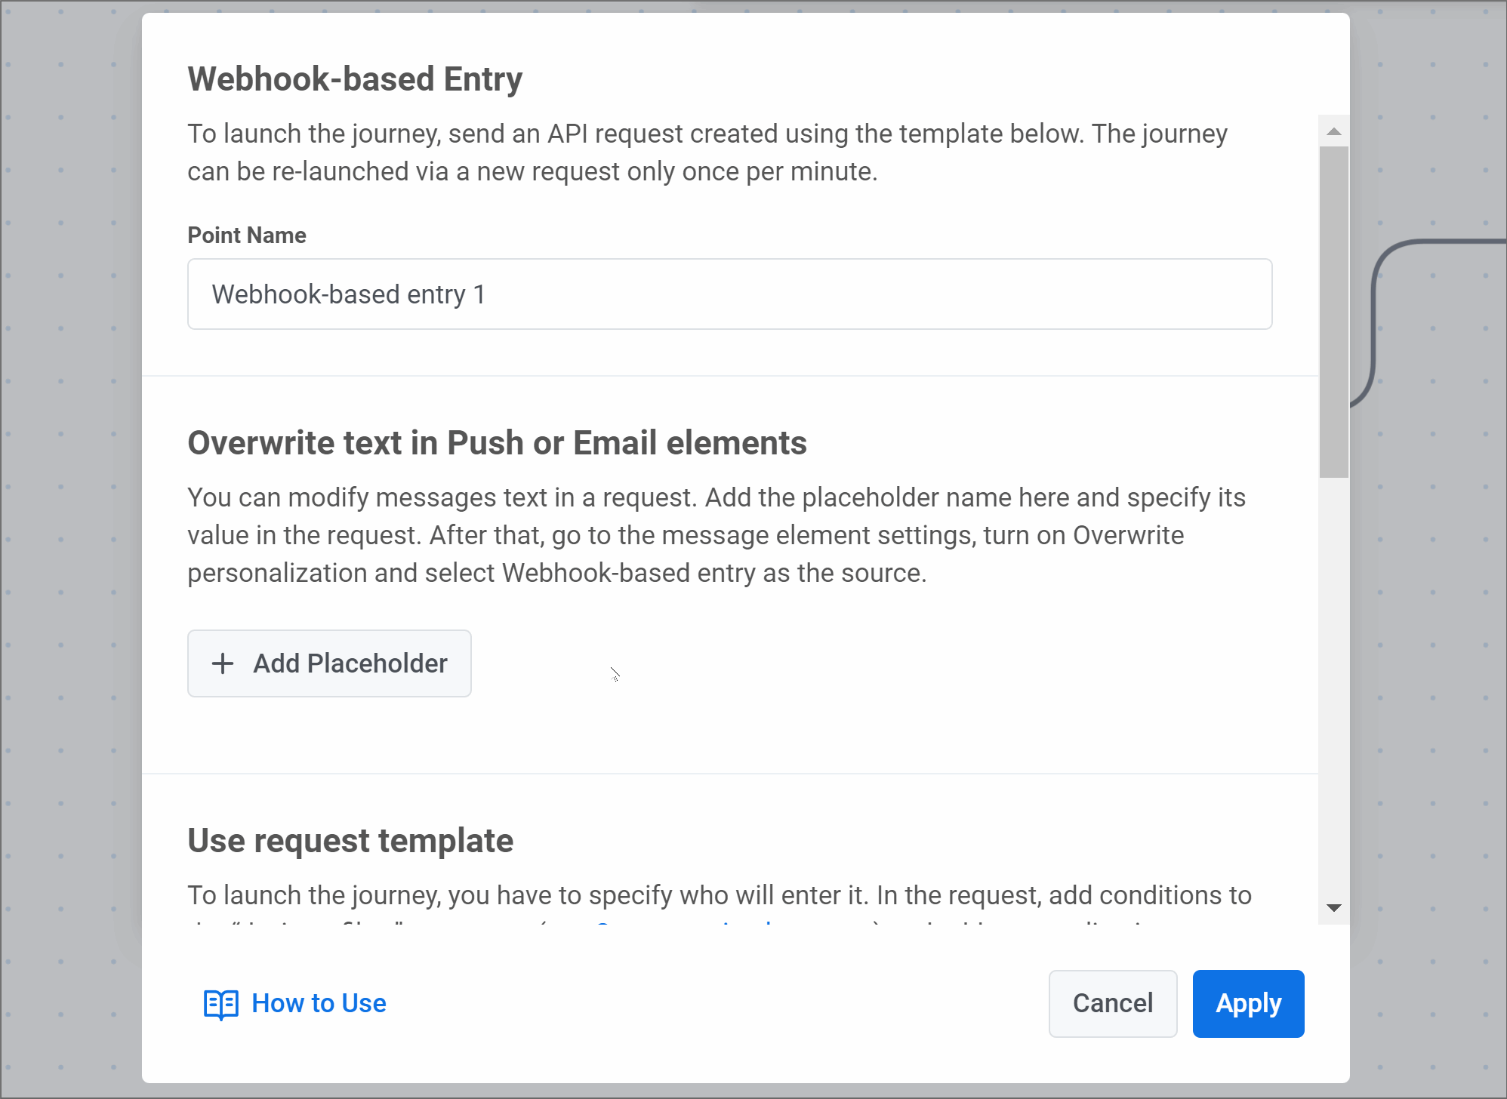Click the Overwrite personalization description paragraph
Screen dimensions: 1507x1099
coord(716,535)
